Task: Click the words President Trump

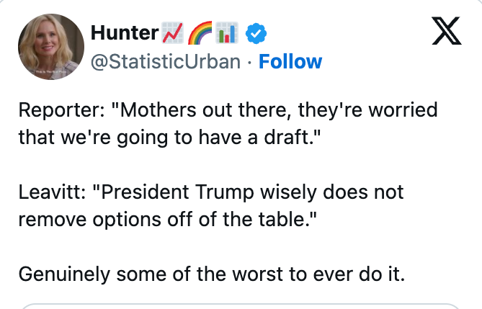Action: coord(177,192)
